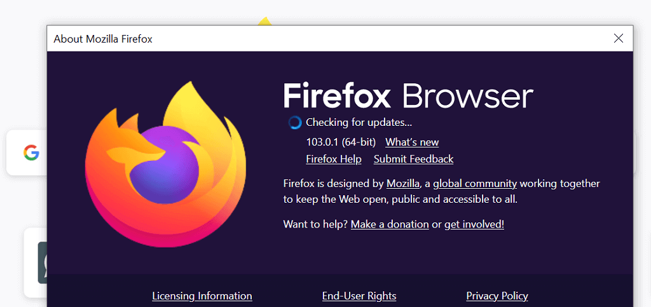The image size is (651, 307).
Task: Click the About Mozilla Firefox title bar text
Action: [x=103, y=39]
